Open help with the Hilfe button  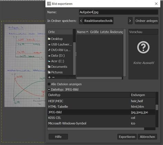click(x=58, y=137)
